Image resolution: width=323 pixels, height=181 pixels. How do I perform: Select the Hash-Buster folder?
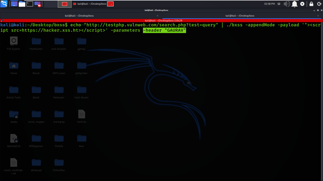[82, 92]
